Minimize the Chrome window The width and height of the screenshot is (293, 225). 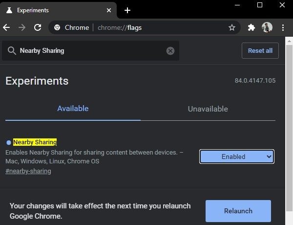(x=237, y=5)
